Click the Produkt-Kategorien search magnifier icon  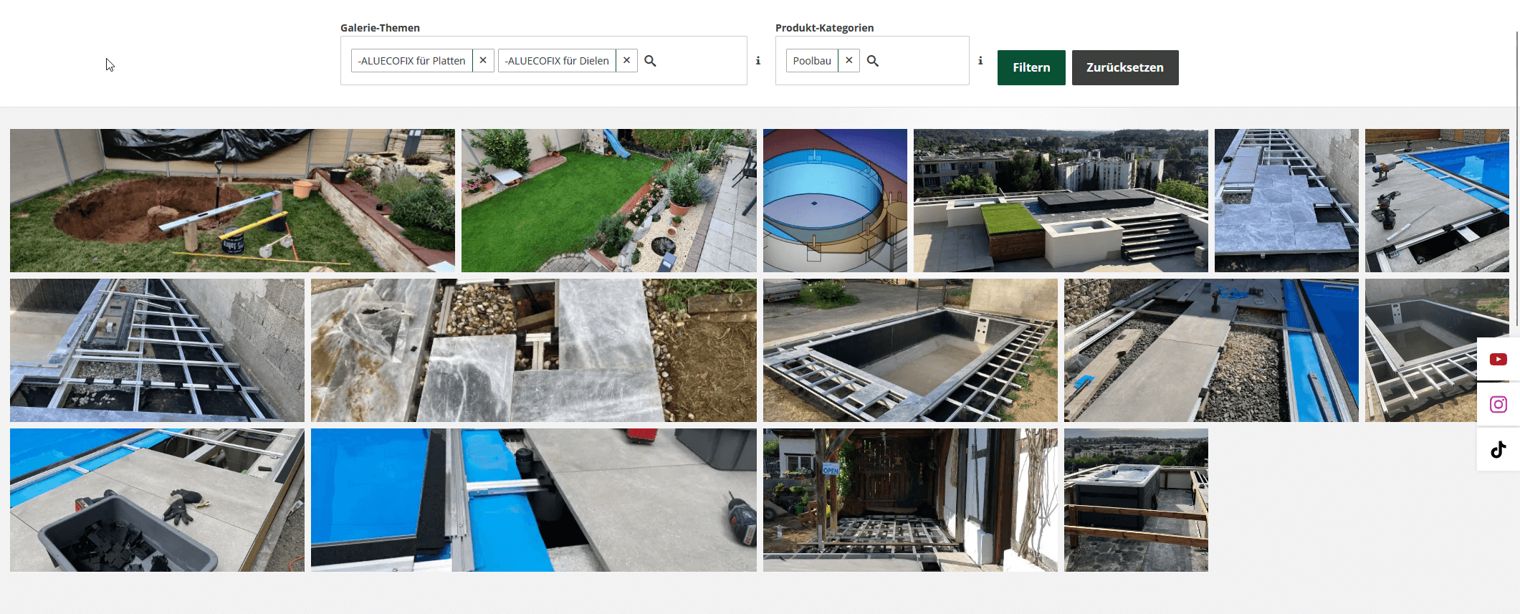tap(872, 61)
